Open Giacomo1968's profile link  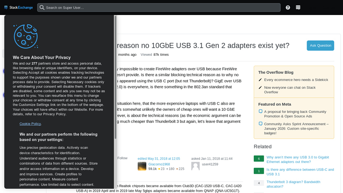pyautogui.click(x=159, y=164)
